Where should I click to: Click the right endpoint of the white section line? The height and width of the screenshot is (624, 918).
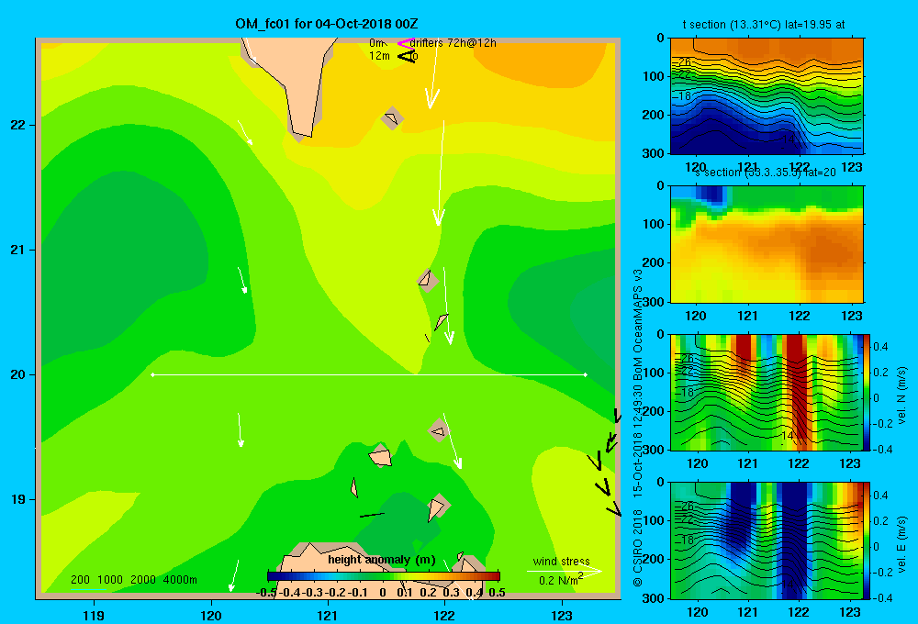click(585, 374)
